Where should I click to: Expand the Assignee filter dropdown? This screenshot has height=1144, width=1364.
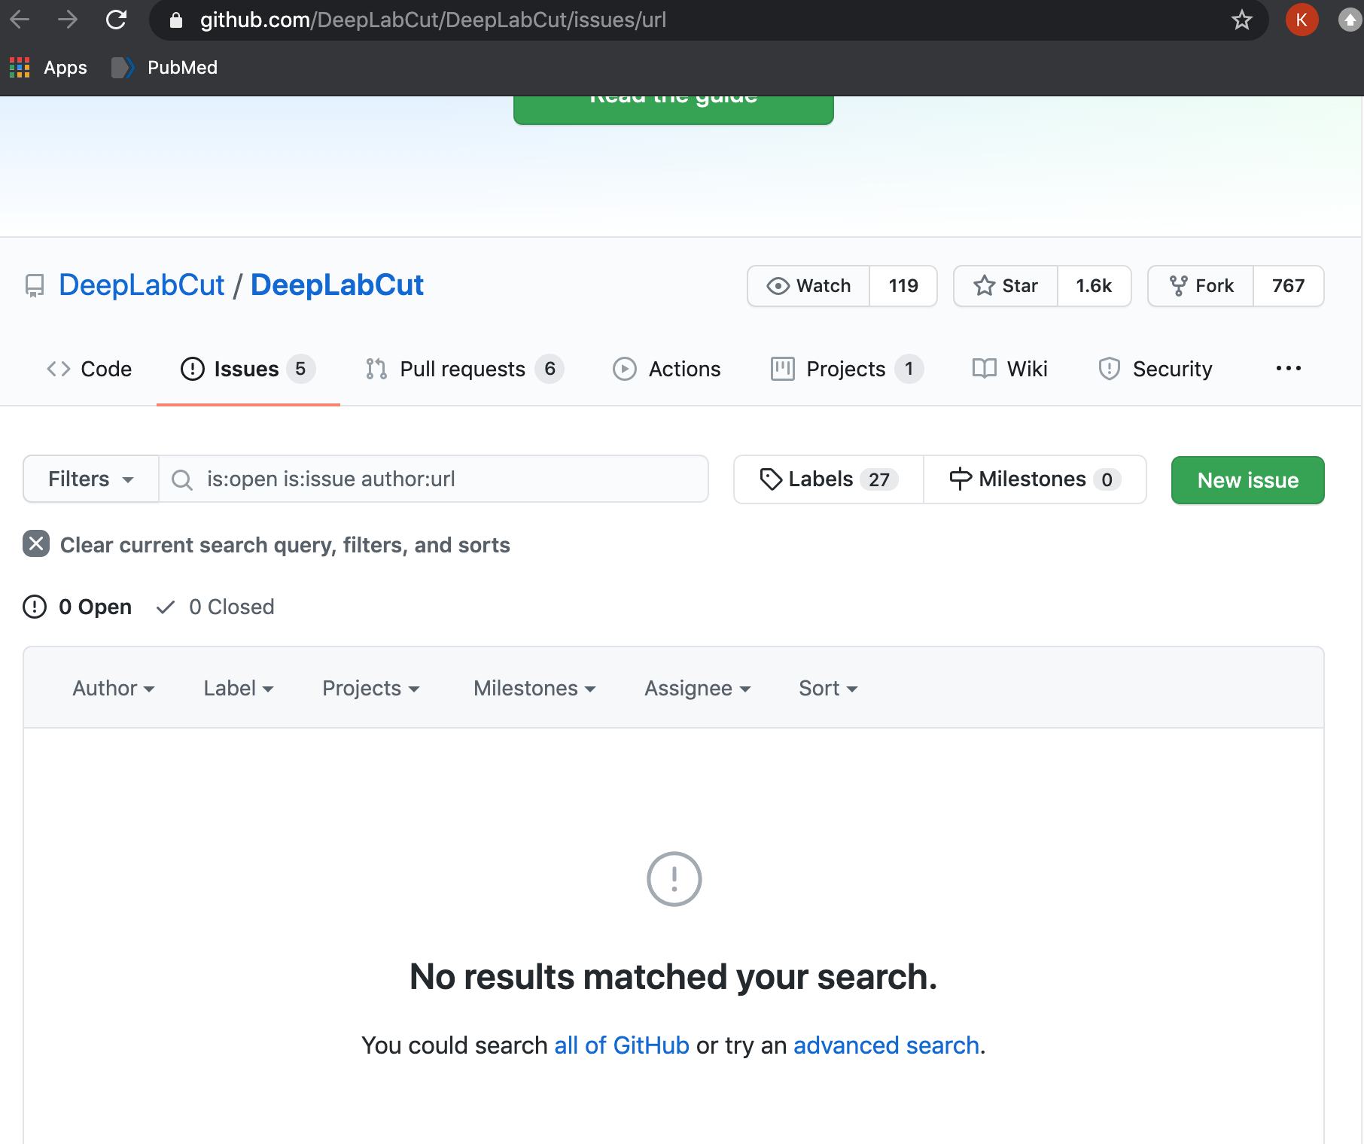click(698, 688)
